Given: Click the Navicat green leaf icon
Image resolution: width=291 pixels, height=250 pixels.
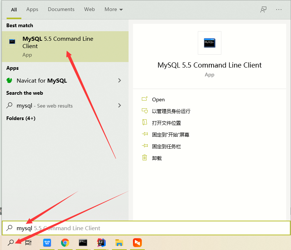Looking at the screenshot, I should pyautogui.click(x=9, y=80).
